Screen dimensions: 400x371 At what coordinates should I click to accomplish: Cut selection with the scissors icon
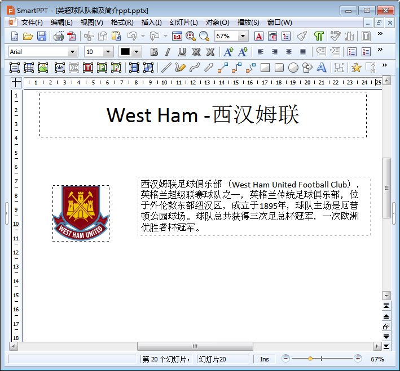pyautogui.click(x=89, y=36)
